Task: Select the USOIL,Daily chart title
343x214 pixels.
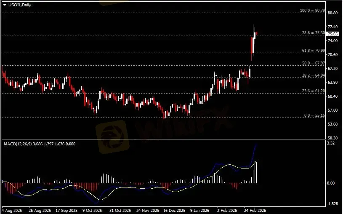Action: (20, 5)
